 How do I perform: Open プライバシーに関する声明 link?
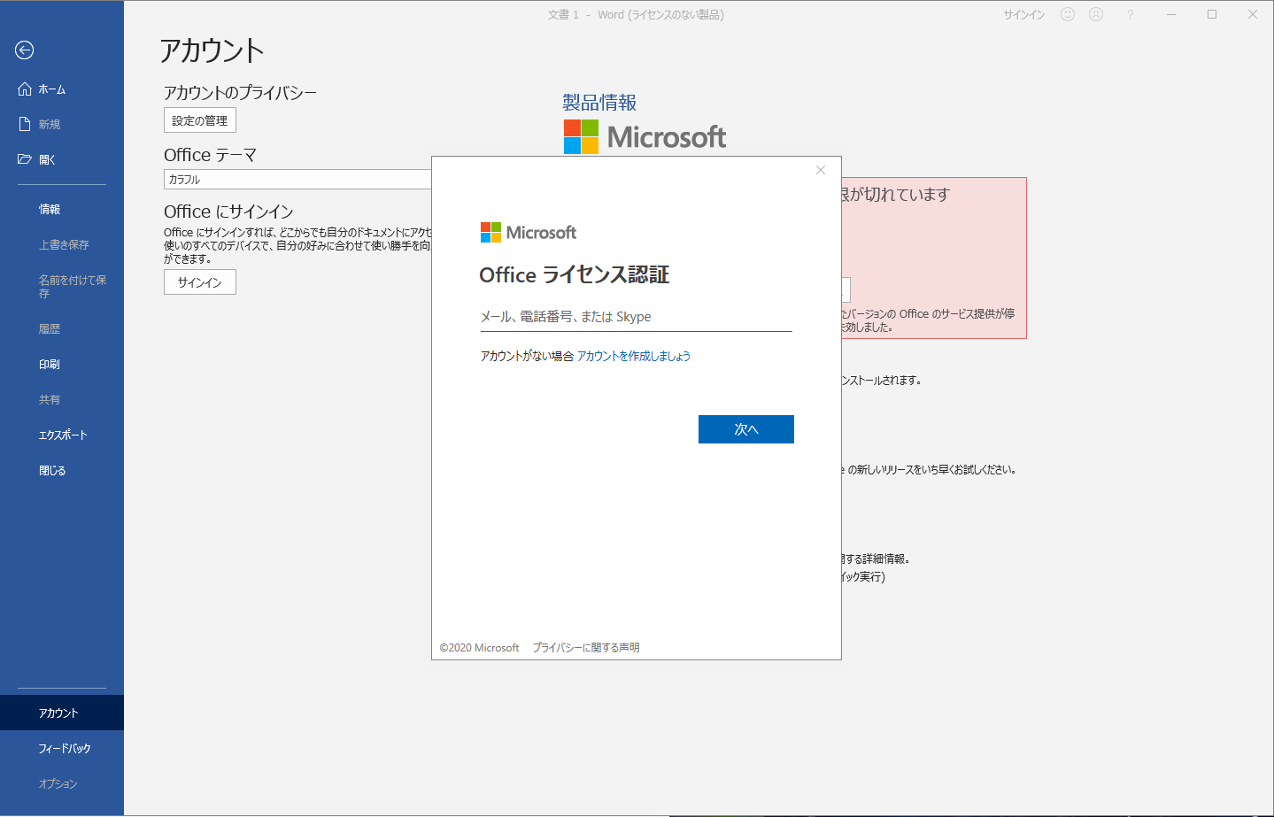586,648
